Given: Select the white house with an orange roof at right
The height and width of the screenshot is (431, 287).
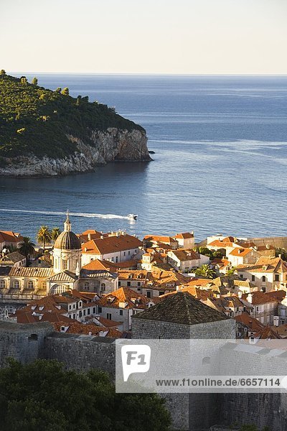Looking at the screenshot, I should click(242, 256).
